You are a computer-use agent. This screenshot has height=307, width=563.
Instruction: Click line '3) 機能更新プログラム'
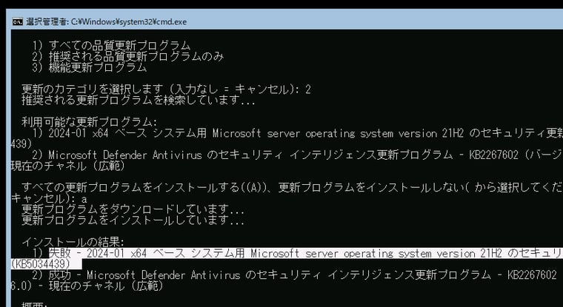click(90, 67)
